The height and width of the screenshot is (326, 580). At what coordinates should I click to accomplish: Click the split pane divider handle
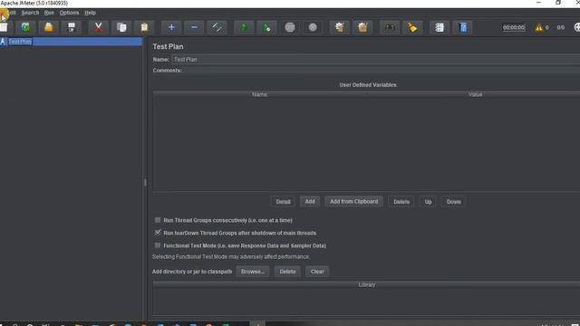click(145, 182)
